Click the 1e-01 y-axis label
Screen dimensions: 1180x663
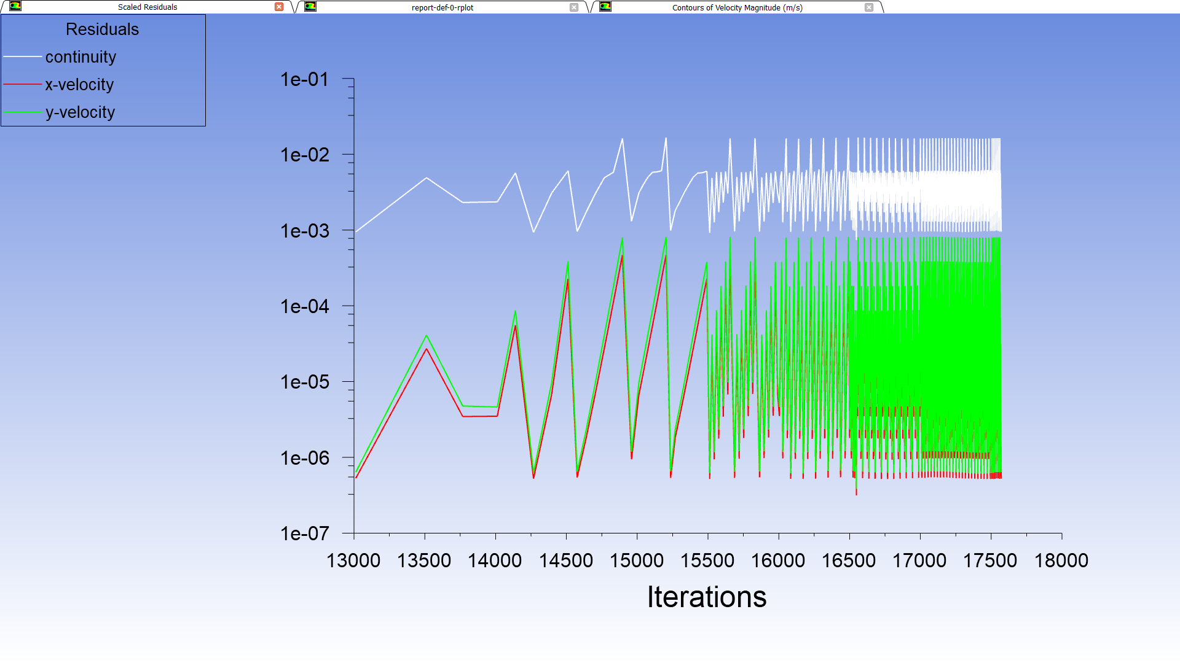(x=305, y=79)
